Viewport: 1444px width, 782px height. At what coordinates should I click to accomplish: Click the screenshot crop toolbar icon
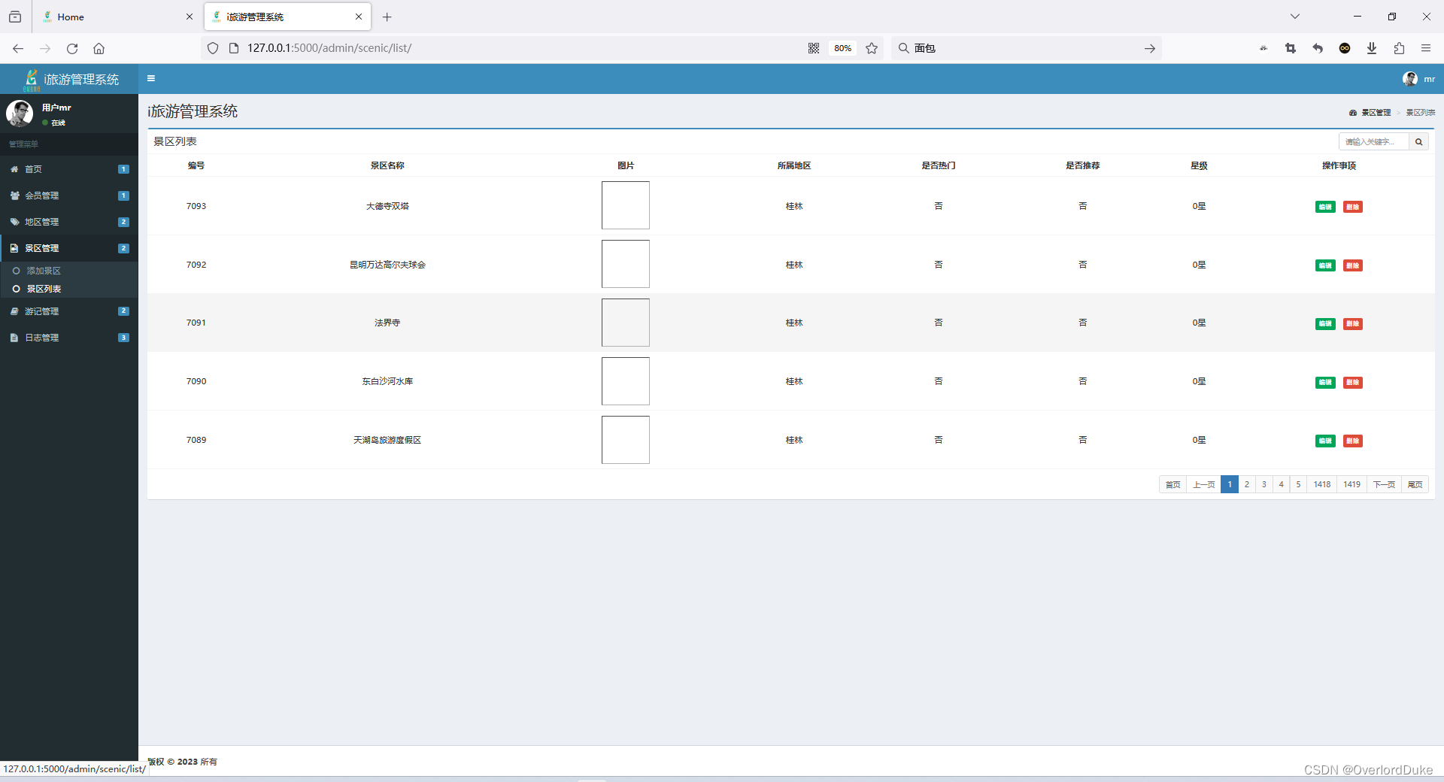point(1291,48)
